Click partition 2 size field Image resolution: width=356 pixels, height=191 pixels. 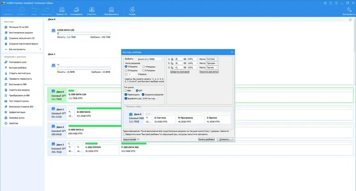178,63
